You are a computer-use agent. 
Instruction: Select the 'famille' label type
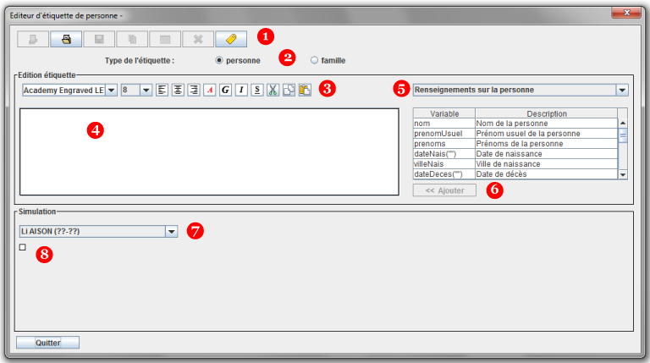tap(328, 61)
